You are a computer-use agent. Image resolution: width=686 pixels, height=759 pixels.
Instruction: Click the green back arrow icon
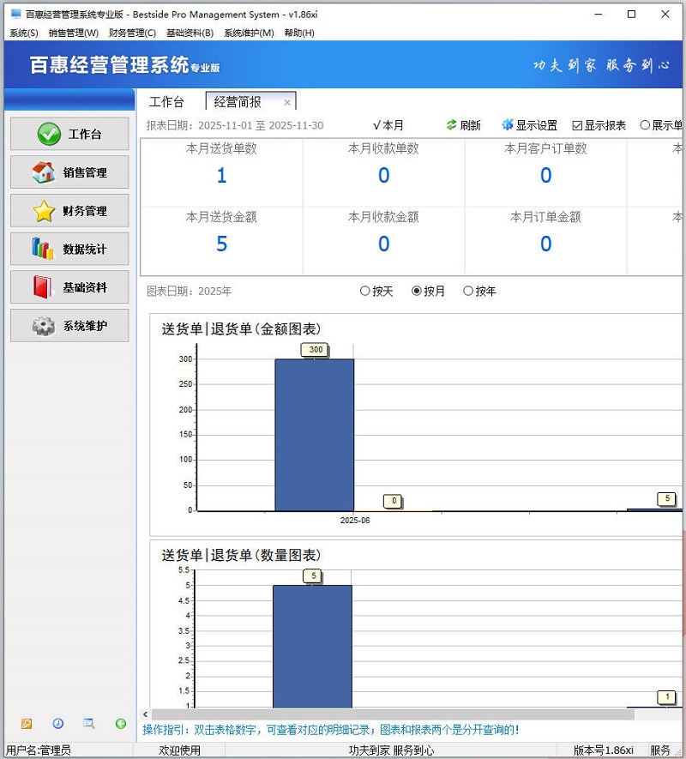(121, 724)
